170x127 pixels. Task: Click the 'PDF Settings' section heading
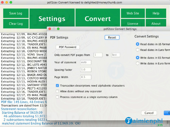coord(59,37)
